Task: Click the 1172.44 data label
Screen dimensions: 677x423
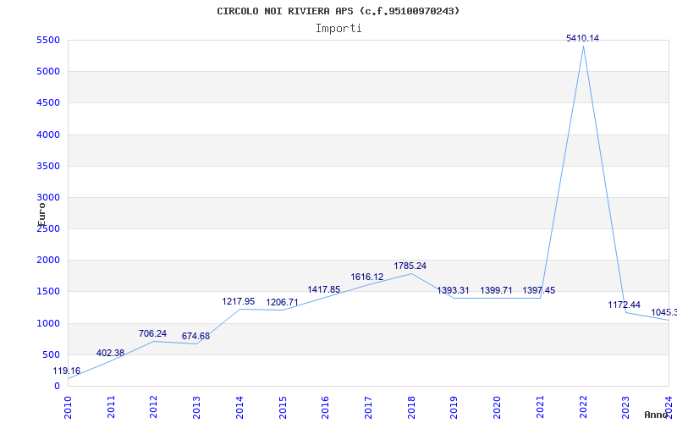Action: coord(624,305)
